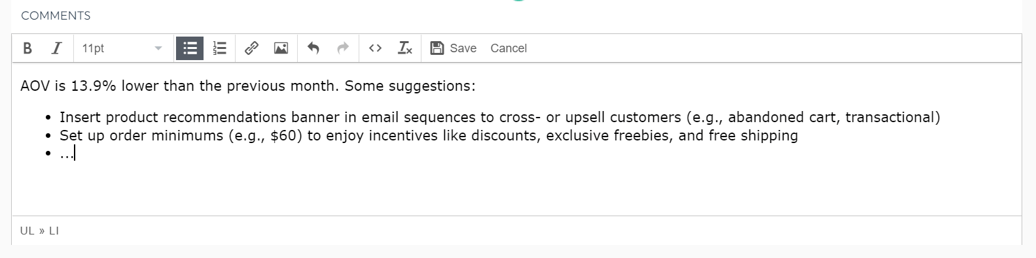The image size is (1036, 258).
Task: Insert a link with the chain icon
Action: point(251,48)
